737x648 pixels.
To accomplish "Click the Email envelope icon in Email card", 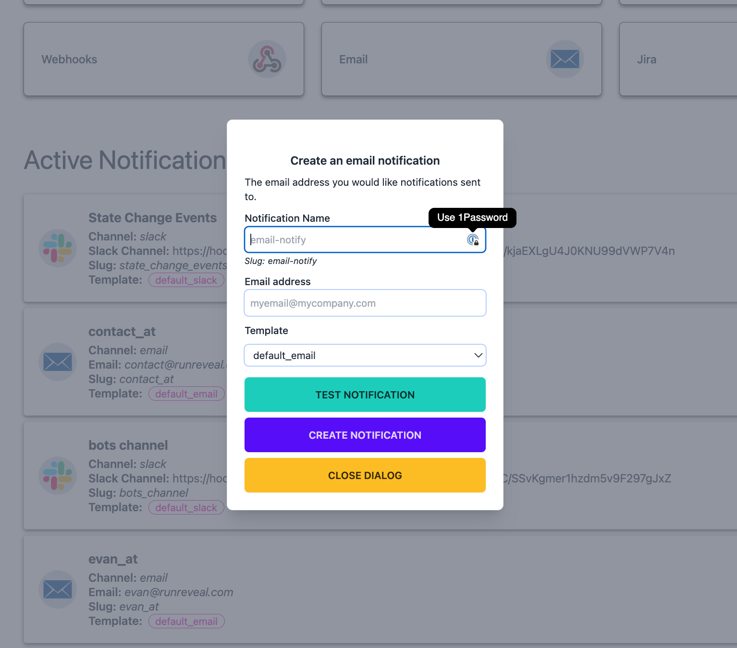I will click(x=565, y=59).
